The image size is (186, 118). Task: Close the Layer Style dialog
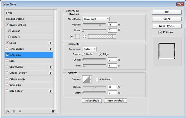180,4
